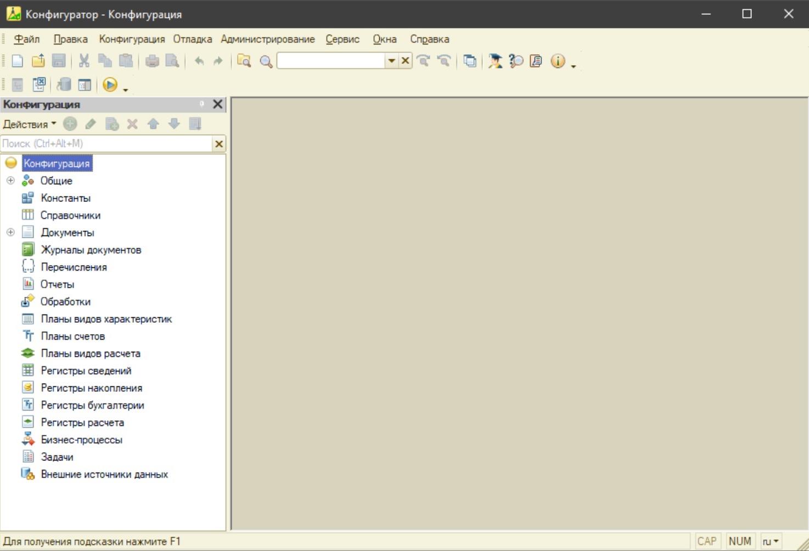Click the Поиск (Ctrl+Alt+M) field
Image resolution: width=809 pixels, height=551 pixels.
click(106, 144)
